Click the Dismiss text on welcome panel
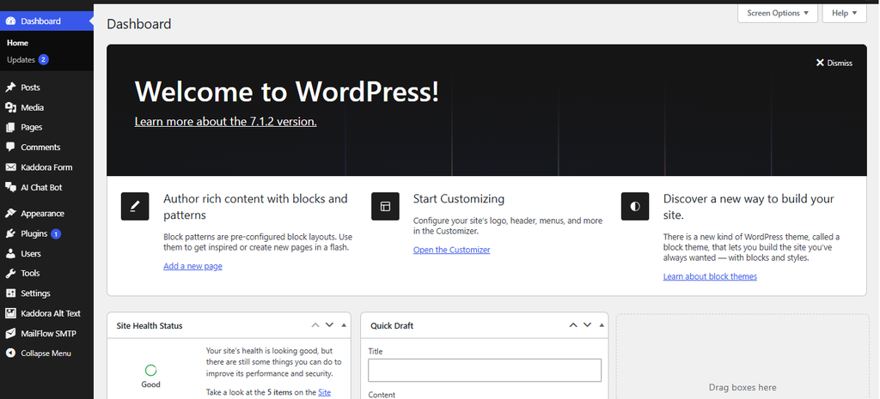 point(840,63)
